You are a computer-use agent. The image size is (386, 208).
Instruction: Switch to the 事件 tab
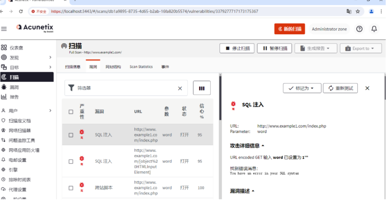(x=165, y=67)
